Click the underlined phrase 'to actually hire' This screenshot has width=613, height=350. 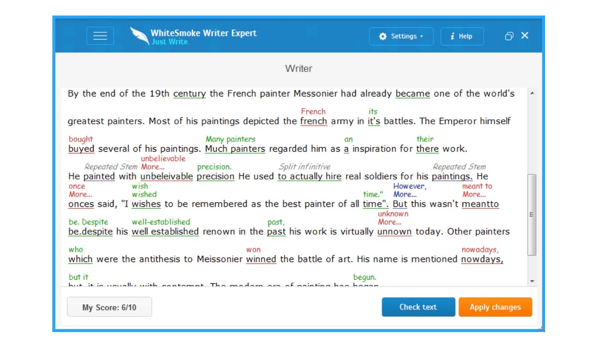(309, 177)
